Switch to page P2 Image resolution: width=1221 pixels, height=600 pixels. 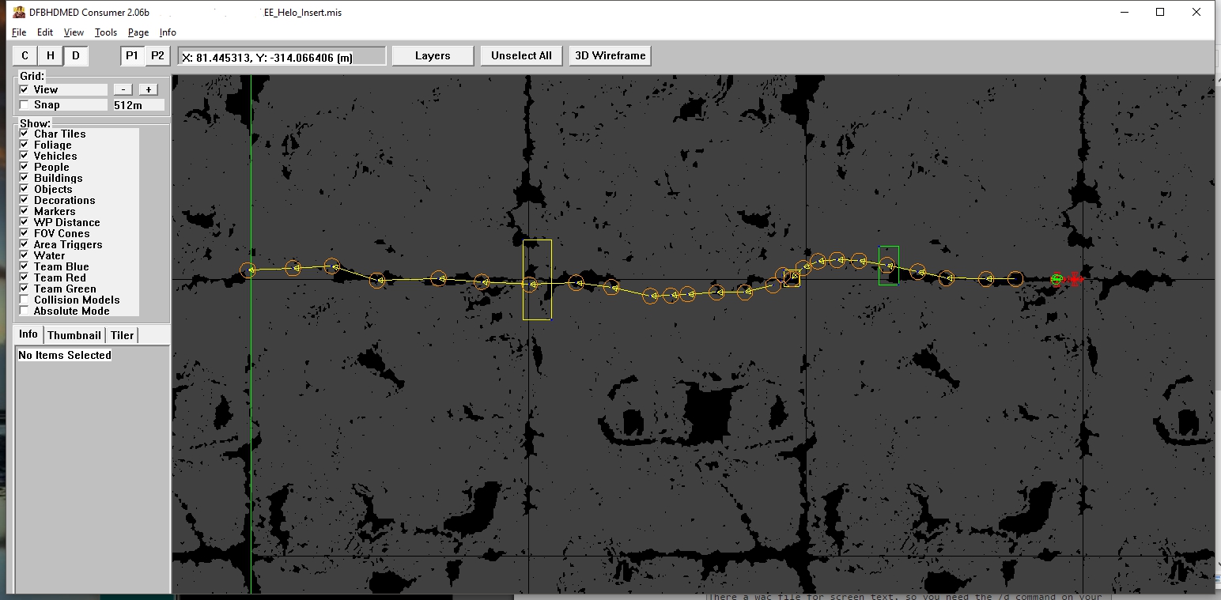[x=158, y=55]
